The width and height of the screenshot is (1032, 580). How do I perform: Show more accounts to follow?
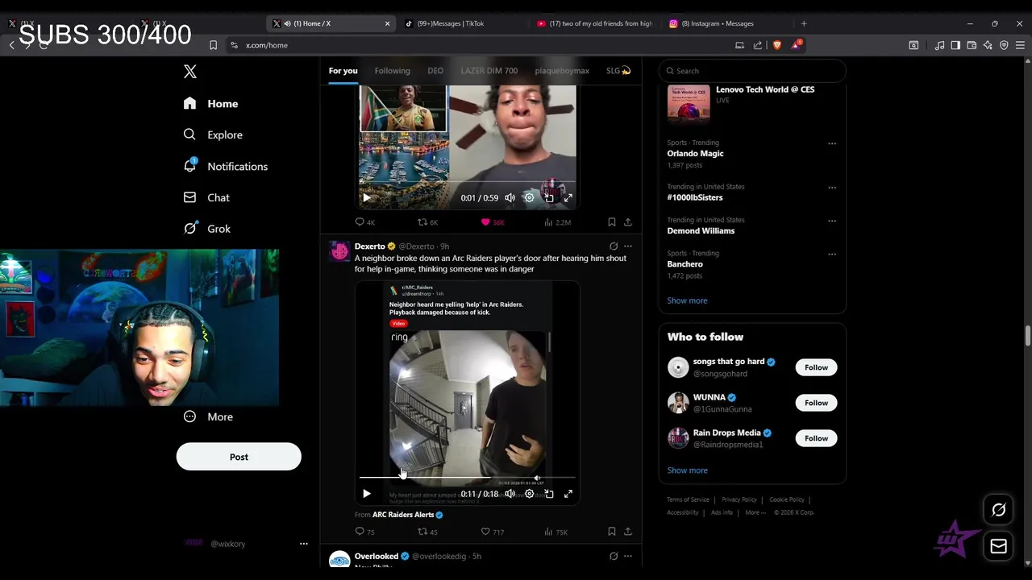687,470
